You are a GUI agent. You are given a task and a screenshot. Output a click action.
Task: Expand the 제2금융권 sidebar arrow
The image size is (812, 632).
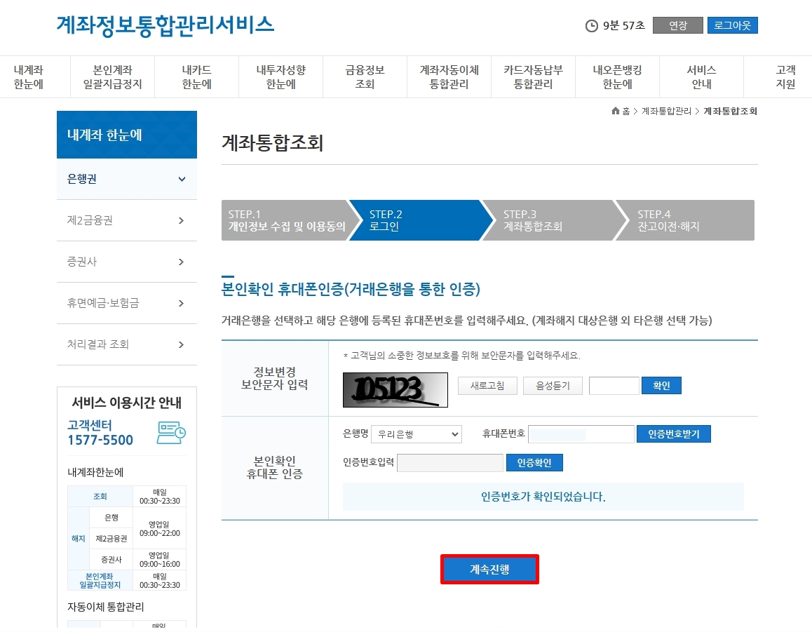(x=181, y=221)
